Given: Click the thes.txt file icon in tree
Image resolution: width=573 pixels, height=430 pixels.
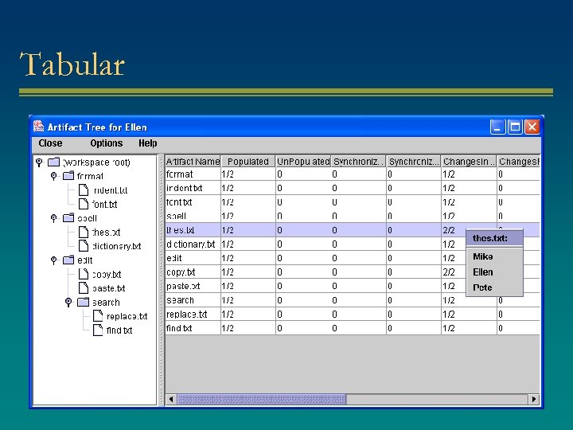Looking at the screenshot, I should click(84, 232).
